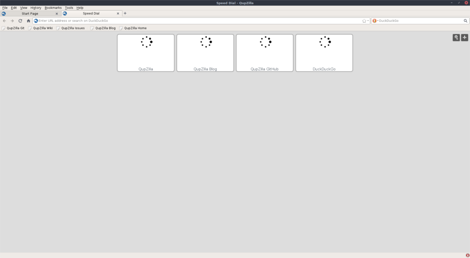Expand the dropdown arrow beside the bookmark star
The height and width of the screenshot is (258, 470).
(368, 21)
